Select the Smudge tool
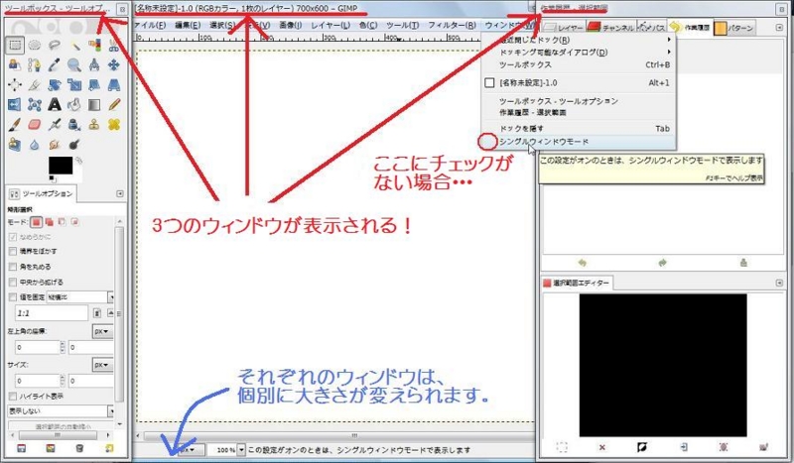 [55, 145]
